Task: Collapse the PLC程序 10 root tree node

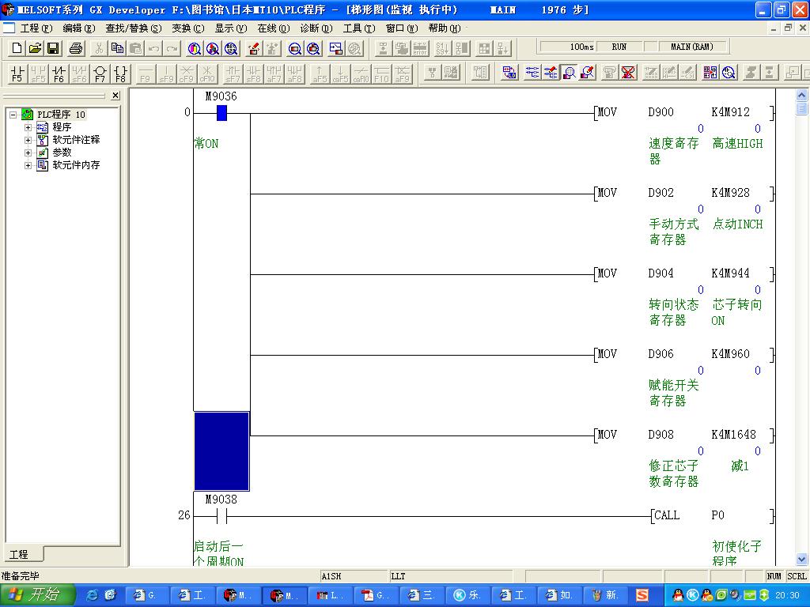Action: click(x=13, y=115)
